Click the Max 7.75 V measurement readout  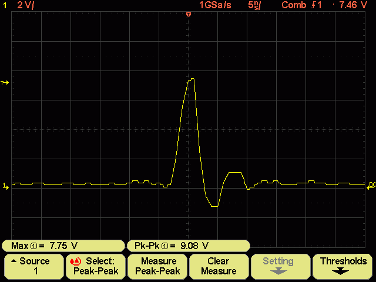pos(63,246)
